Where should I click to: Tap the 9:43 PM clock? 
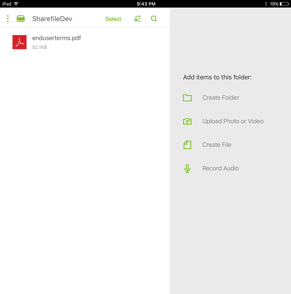click(x=146, y=4)
